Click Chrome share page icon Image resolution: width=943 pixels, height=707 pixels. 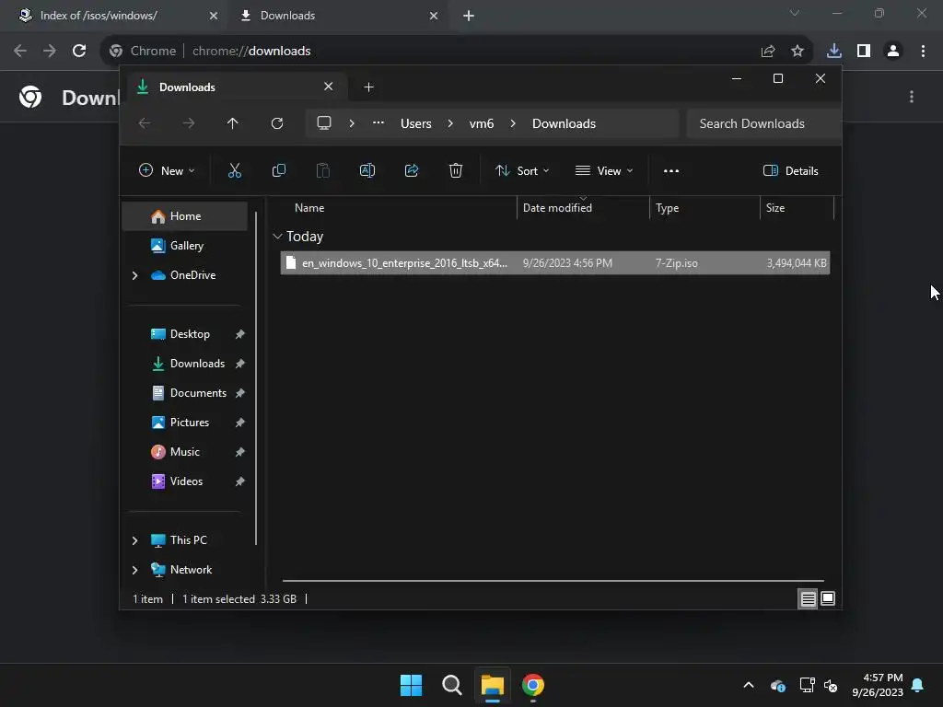point(768,52)
